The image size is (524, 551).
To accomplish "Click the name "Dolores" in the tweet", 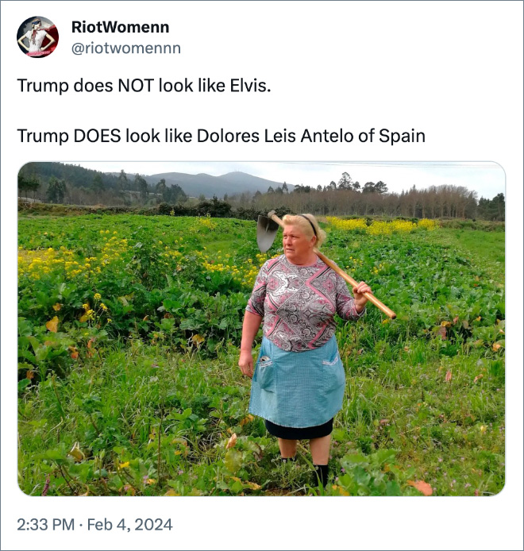I will [x=231, y=136].
